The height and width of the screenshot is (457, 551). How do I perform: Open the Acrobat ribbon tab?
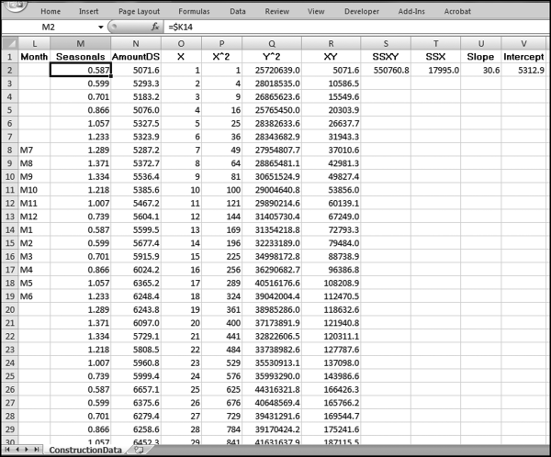[457, 11]
